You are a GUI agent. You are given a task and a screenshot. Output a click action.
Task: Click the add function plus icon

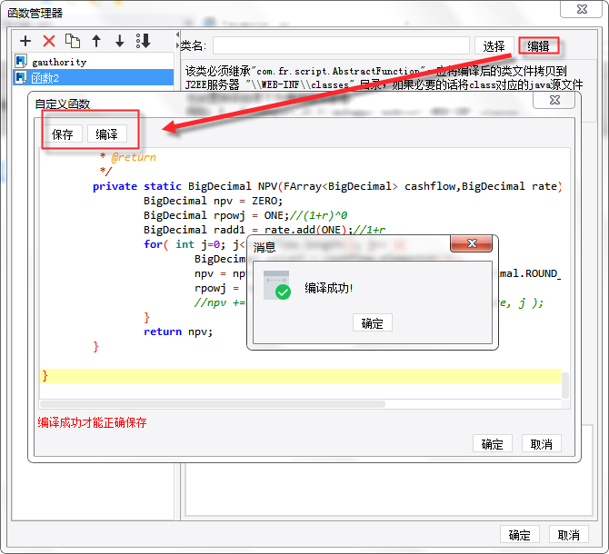(25, 41)
